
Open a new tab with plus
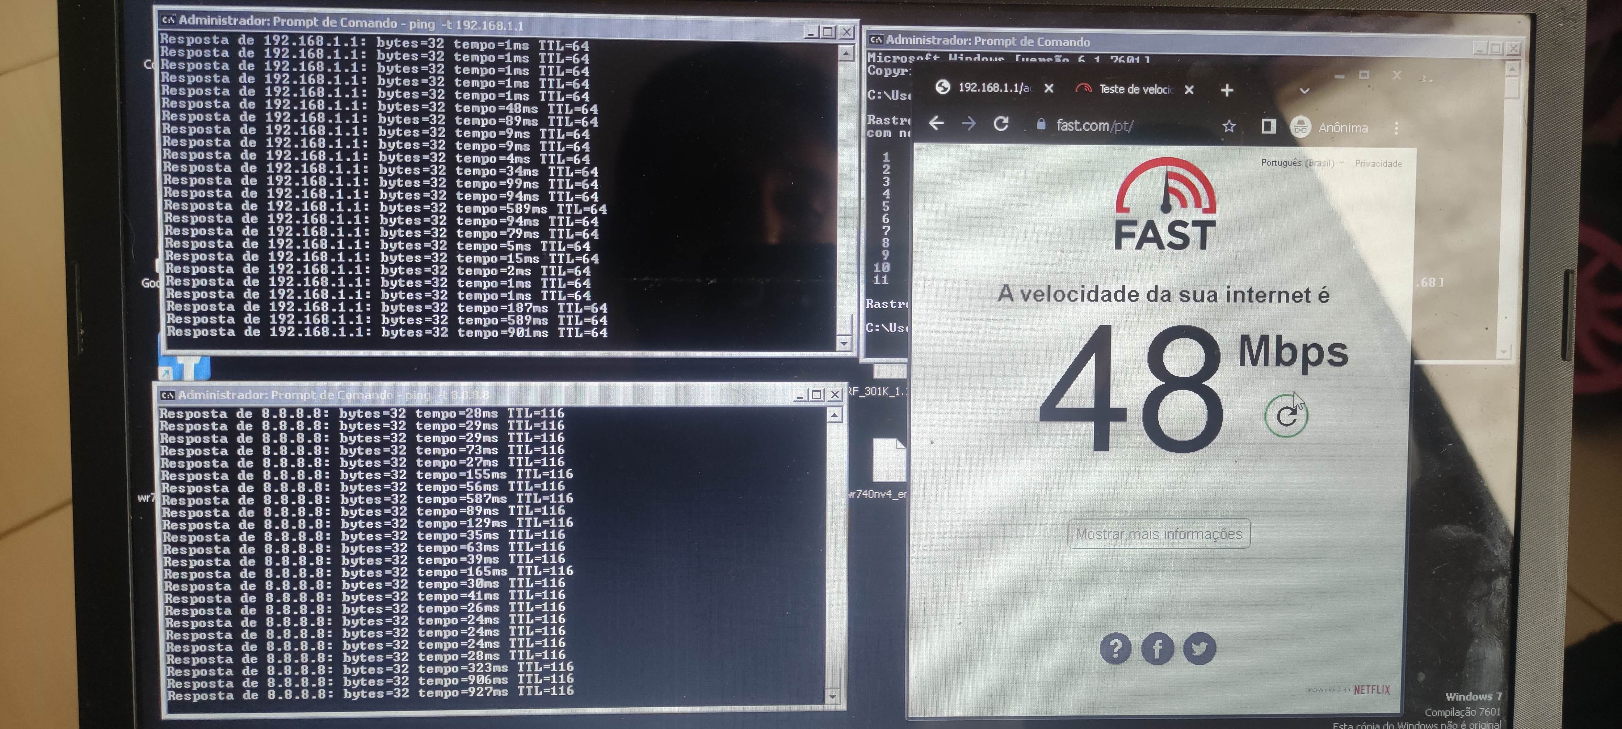pyautogui.click(x=1227, y=90)
